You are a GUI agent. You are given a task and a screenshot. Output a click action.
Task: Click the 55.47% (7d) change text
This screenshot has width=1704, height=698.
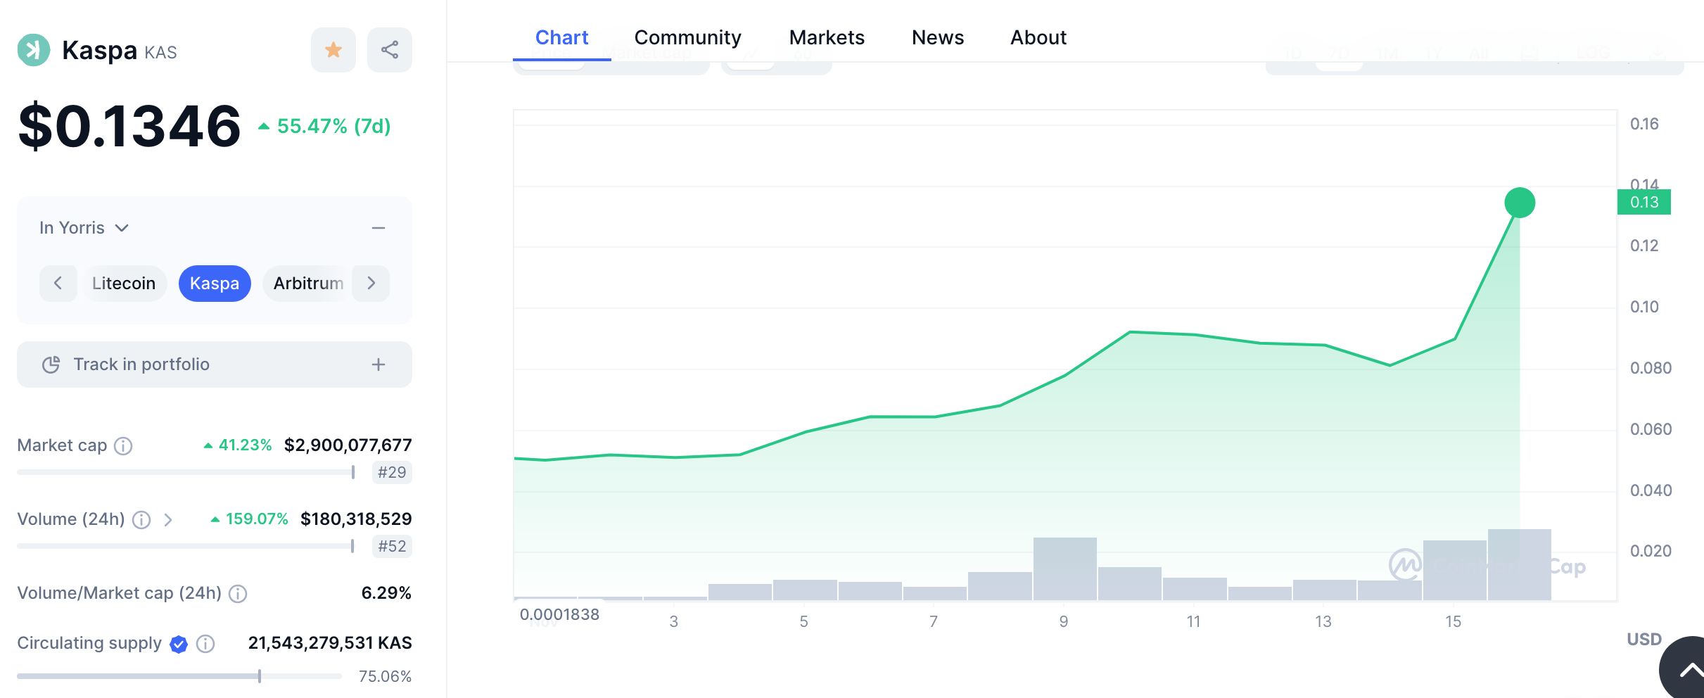tap(333, 127)
